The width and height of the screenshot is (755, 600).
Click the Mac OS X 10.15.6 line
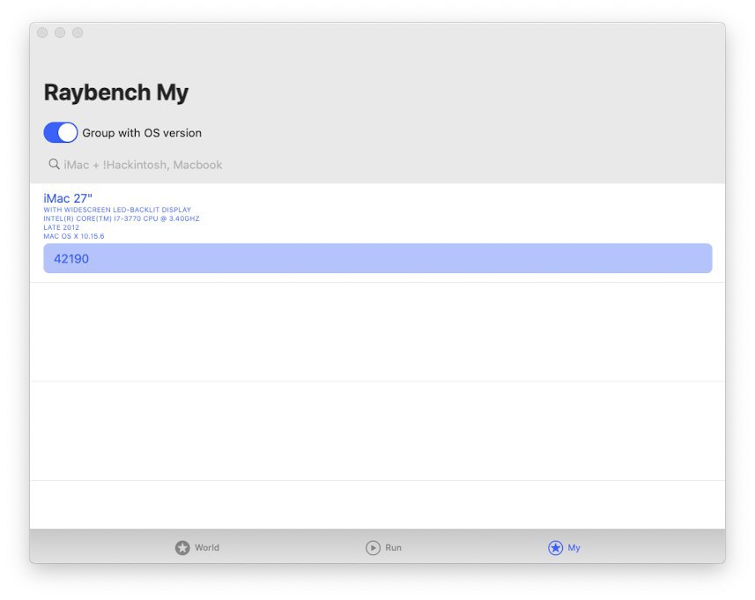pyautogui.click(x=74, y=236)
